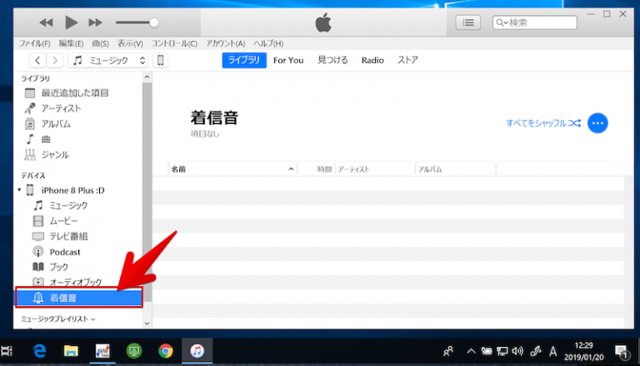Click the network tray icon
This screenshot has height=366, width=640.
pos(502,351)
